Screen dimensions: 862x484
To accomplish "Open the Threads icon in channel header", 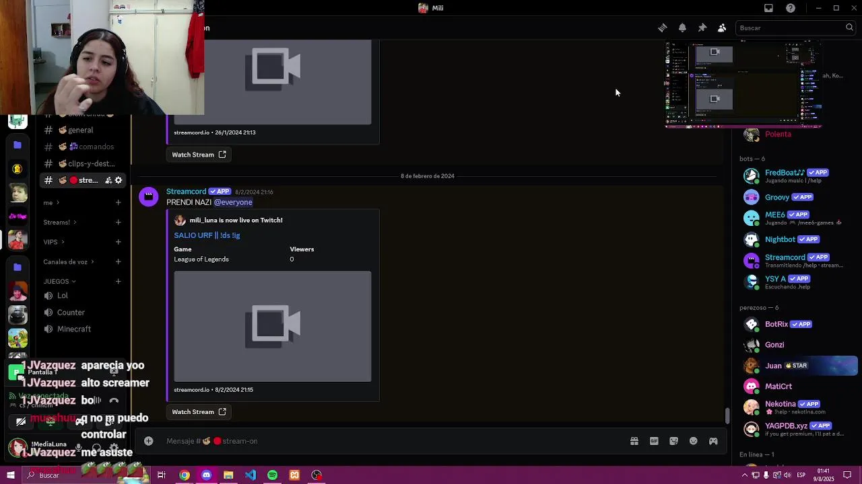I will click(x=663, y=28).
